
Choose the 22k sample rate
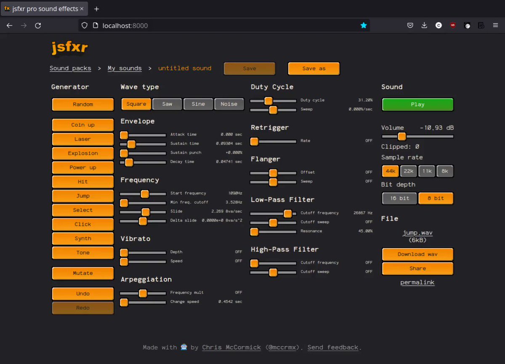click(x=409, y=171)
